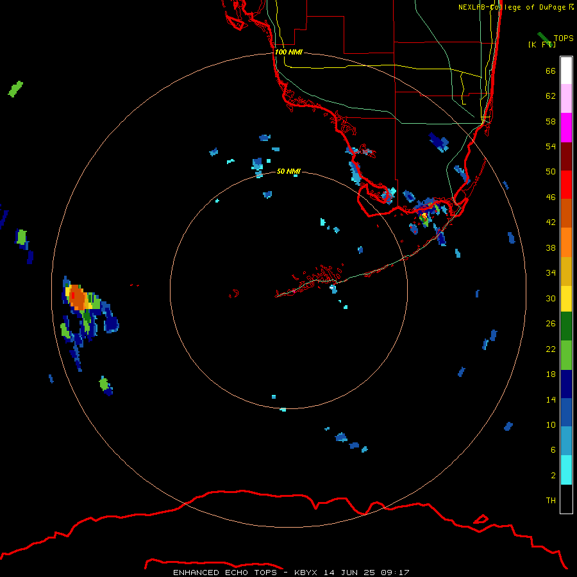The width and height of the screenshot is (577, 577).
Task: Click the legend value "50"
Action: point(551,172)
